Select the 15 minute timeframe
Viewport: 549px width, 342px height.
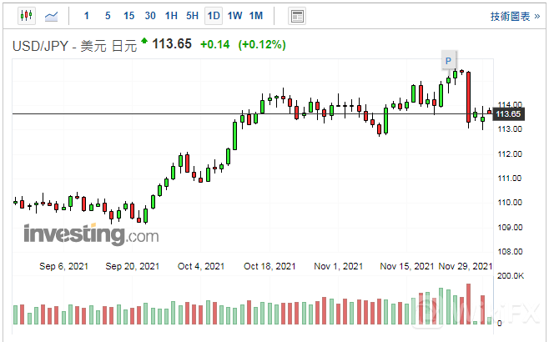[x=128, y=16]
